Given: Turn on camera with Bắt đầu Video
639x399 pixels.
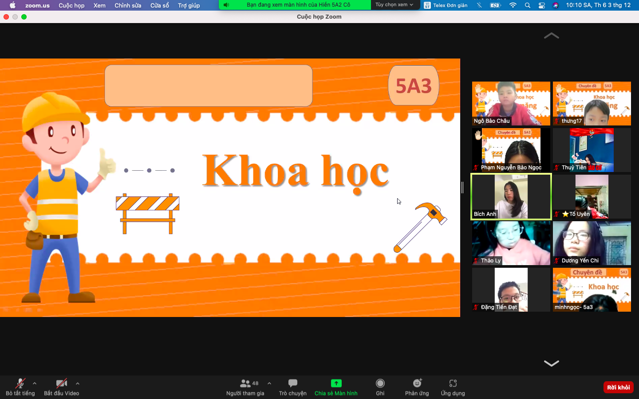Looking at the screenshot, I should (x=61, y=387).
